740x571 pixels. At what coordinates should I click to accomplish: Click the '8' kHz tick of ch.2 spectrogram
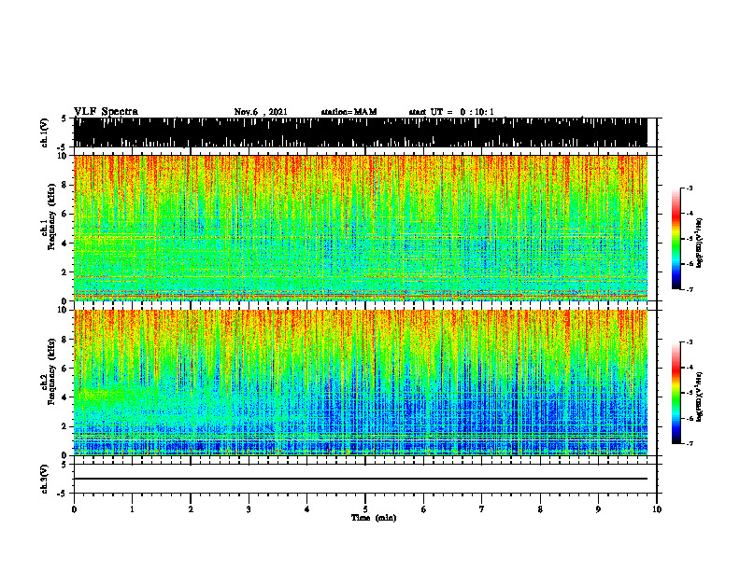pos(65,340)
